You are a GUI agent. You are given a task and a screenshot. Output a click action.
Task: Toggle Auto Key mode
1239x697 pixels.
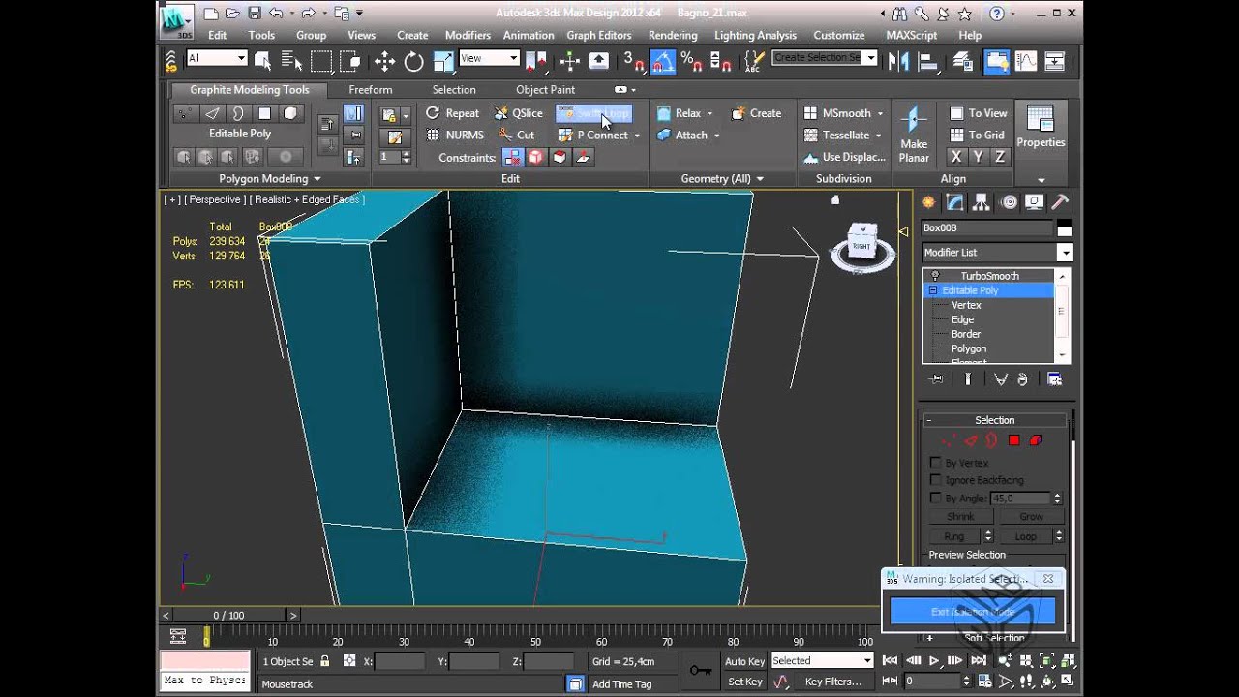point(744,661)
